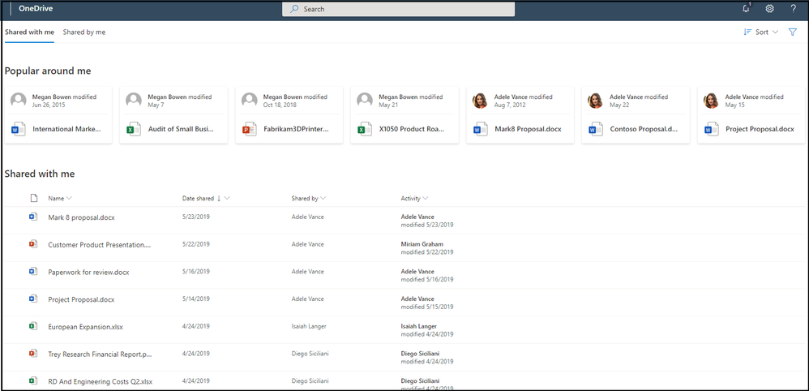Screen dimensions: 809x391
Task: Select the Shared with me tab
Action: [x=29, y=32]
